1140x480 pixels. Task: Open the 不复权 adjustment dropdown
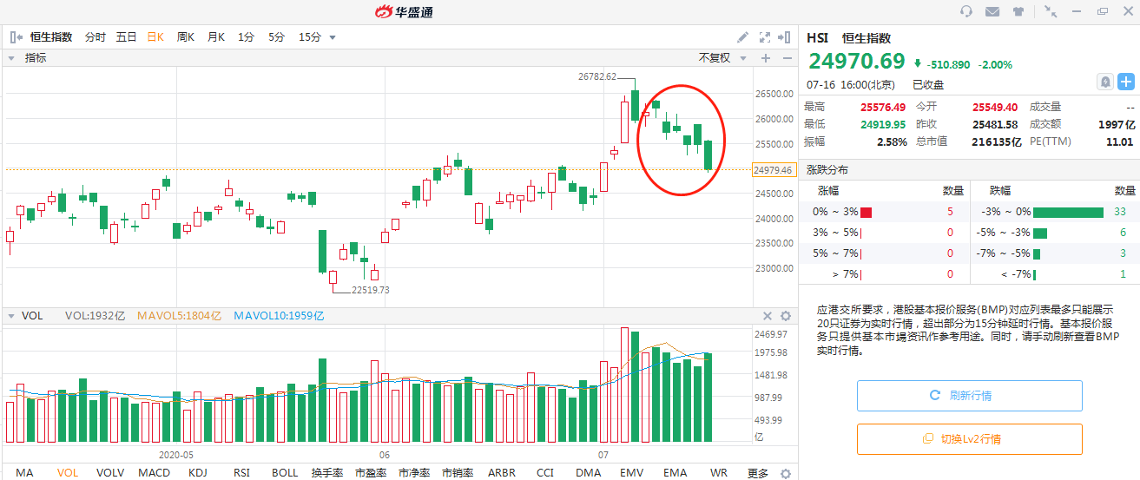(720, 58)
